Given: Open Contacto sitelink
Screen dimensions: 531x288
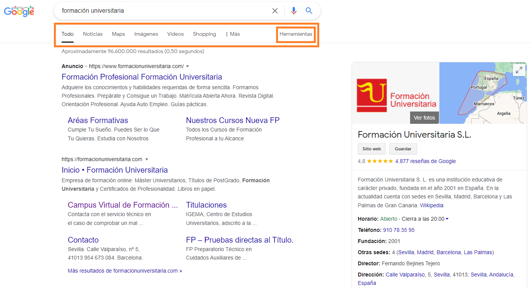Looking at the screenshot, I should point(83,240).
